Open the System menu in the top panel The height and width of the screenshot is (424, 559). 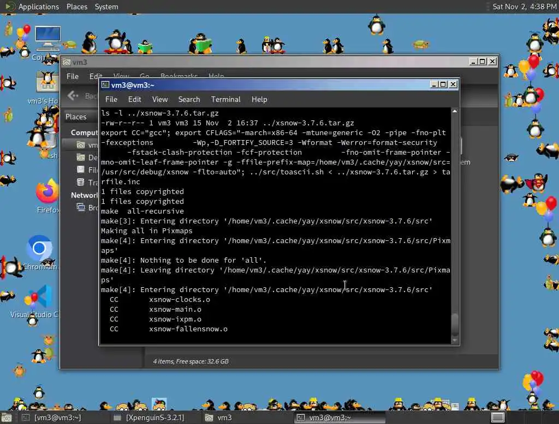(x=106, y=7)
